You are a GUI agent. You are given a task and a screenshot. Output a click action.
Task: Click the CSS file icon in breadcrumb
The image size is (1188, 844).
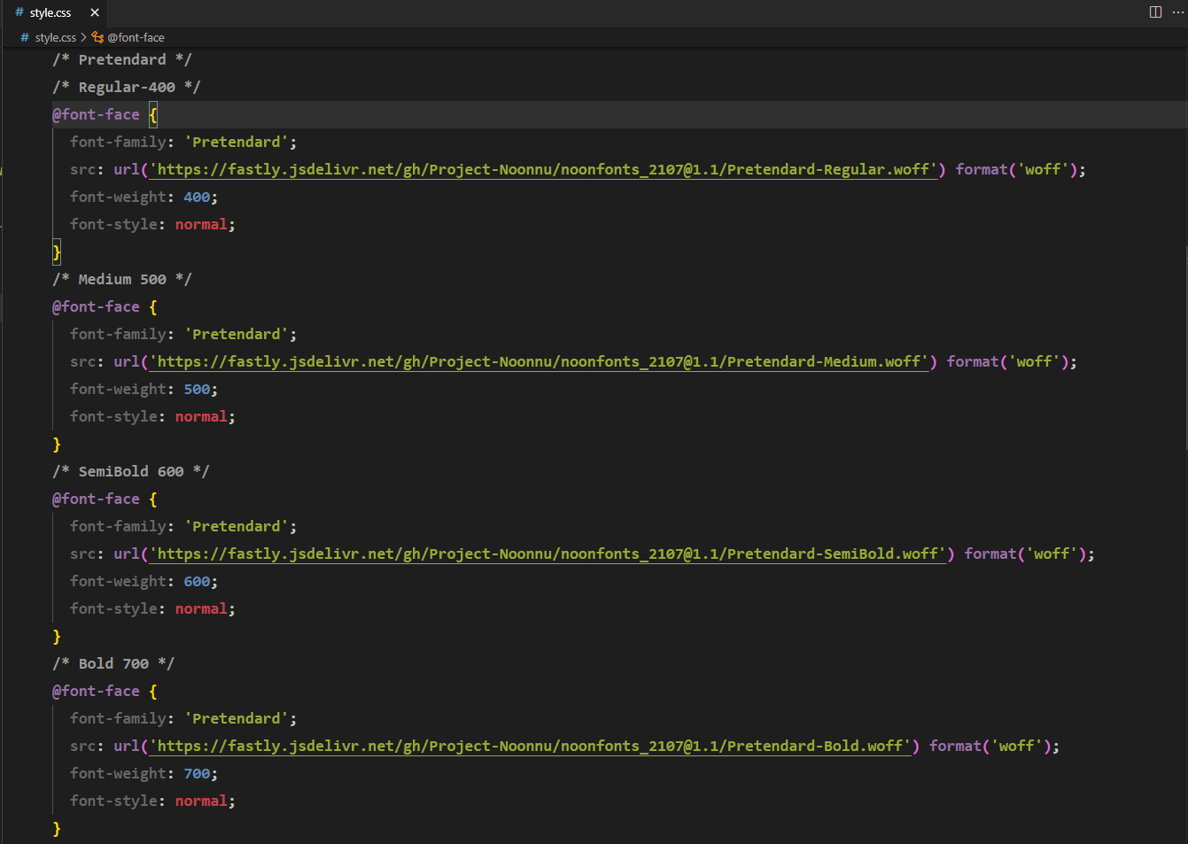(x=25, y=37)
